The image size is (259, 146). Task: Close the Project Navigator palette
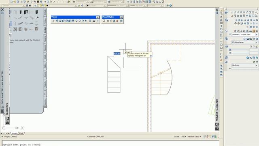[217, 10]
